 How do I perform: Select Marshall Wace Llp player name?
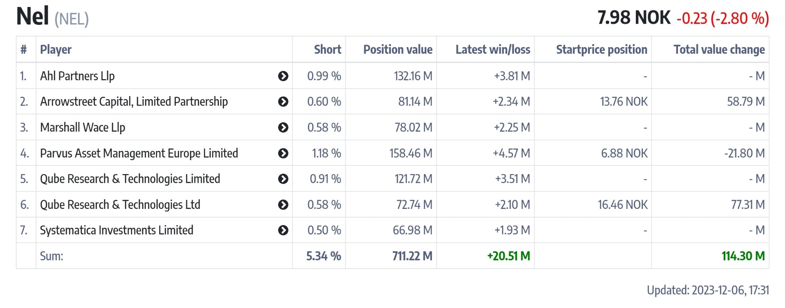(82, 128)
